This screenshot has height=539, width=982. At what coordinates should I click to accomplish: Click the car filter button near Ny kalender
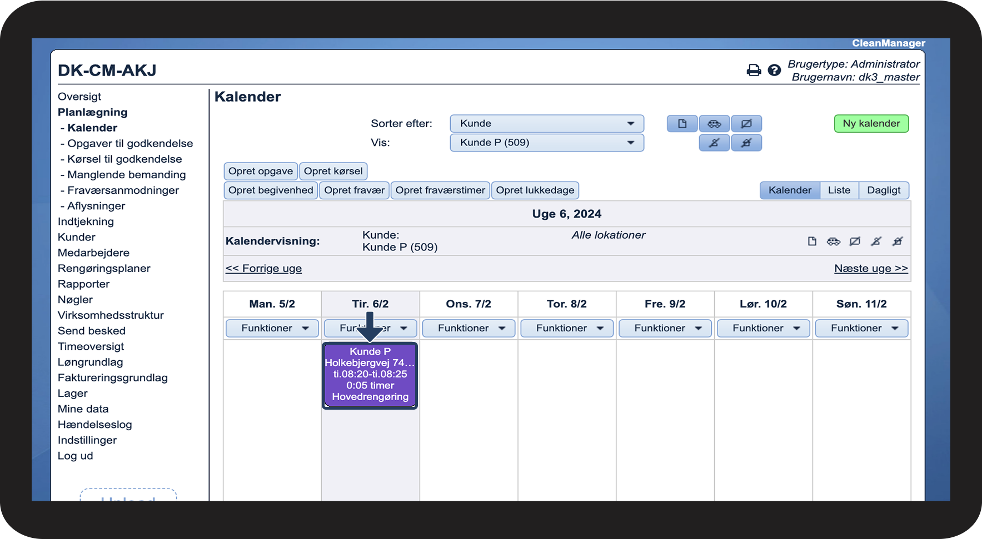click(x=714, y=124)
